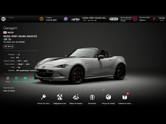The width and height of the screenshot is (166, 124).
Task: Click the PP 481,72 badge in header
Action: click(114, 19)
